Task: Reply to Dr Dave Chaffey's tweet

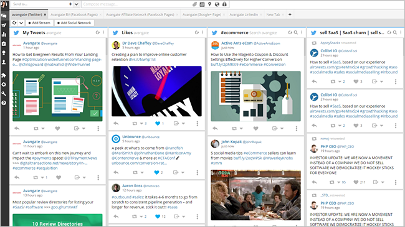Action: (x=116, y=123)
